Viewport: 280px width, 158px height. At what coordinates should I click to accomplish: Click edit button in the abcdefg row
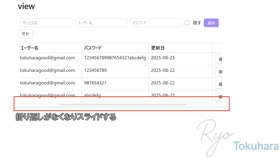tap(219, 97)
